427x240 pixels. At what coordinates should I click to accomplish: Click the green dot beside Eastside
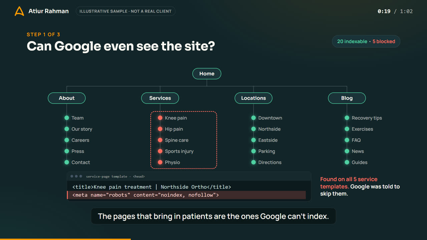point(254,140)
